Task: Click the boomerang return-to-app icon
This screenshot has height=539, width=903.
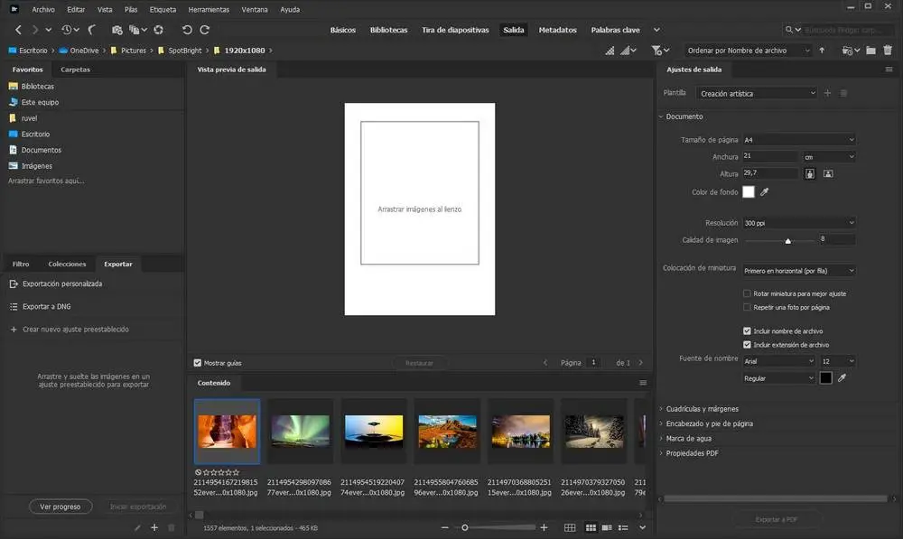Action: click(91, 30)
